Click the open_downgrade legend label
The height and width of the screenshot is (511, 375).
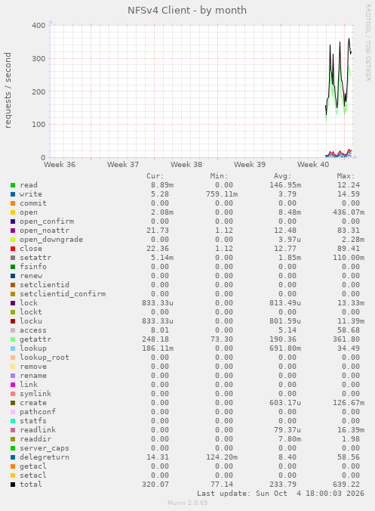[x=51, y=240]
